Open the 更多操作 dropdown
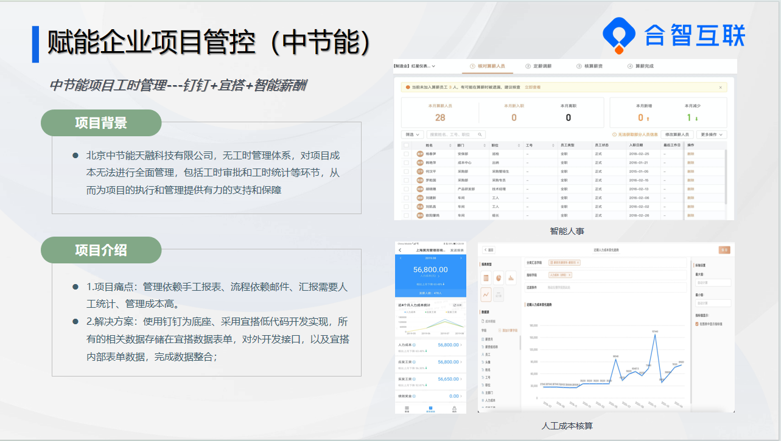Viewport: 781px width, 441px height. click(712, 134)
